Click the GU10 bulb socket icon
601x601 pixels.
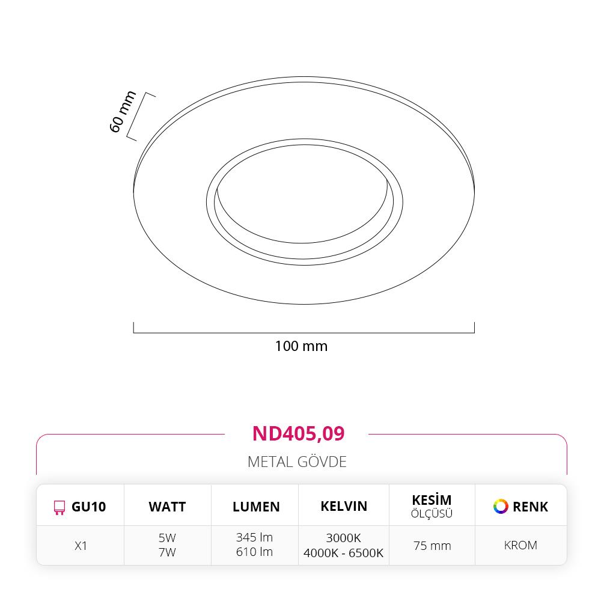(59, 507)
